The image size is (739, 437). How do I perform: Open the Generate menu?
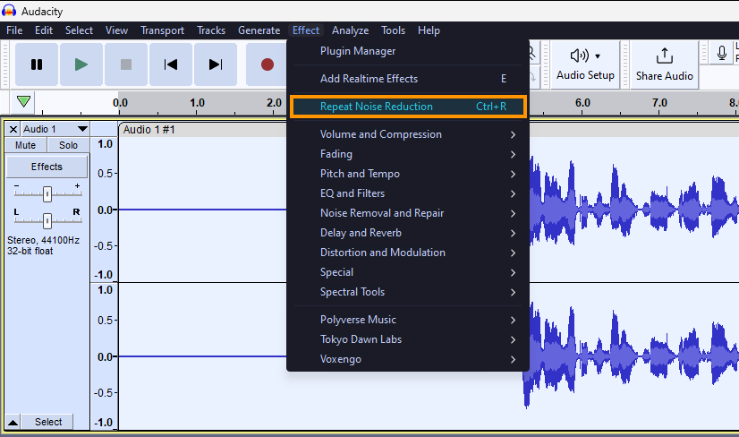tap(259, 30)
